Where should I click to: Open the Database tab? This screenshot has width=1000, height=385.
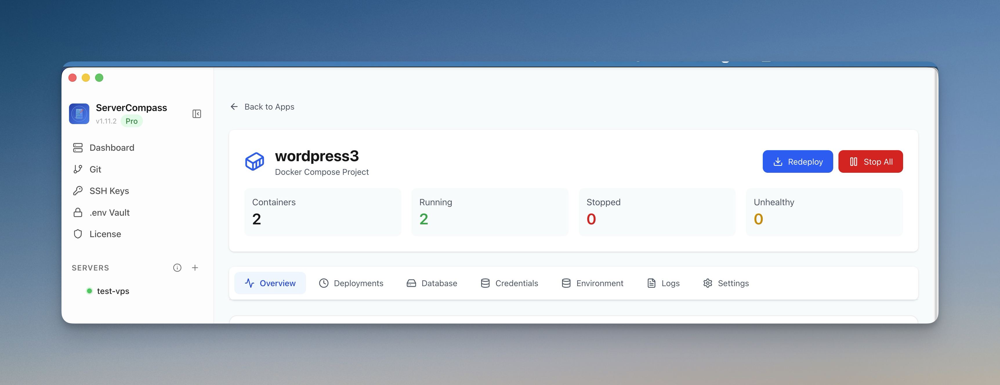(x=432, y=283)
